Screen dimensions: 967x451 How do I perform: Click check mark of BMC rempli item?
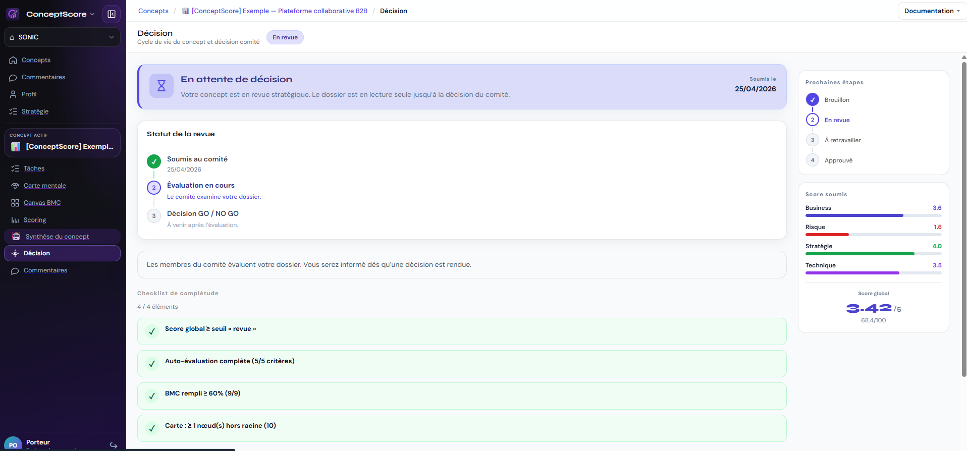152,396
